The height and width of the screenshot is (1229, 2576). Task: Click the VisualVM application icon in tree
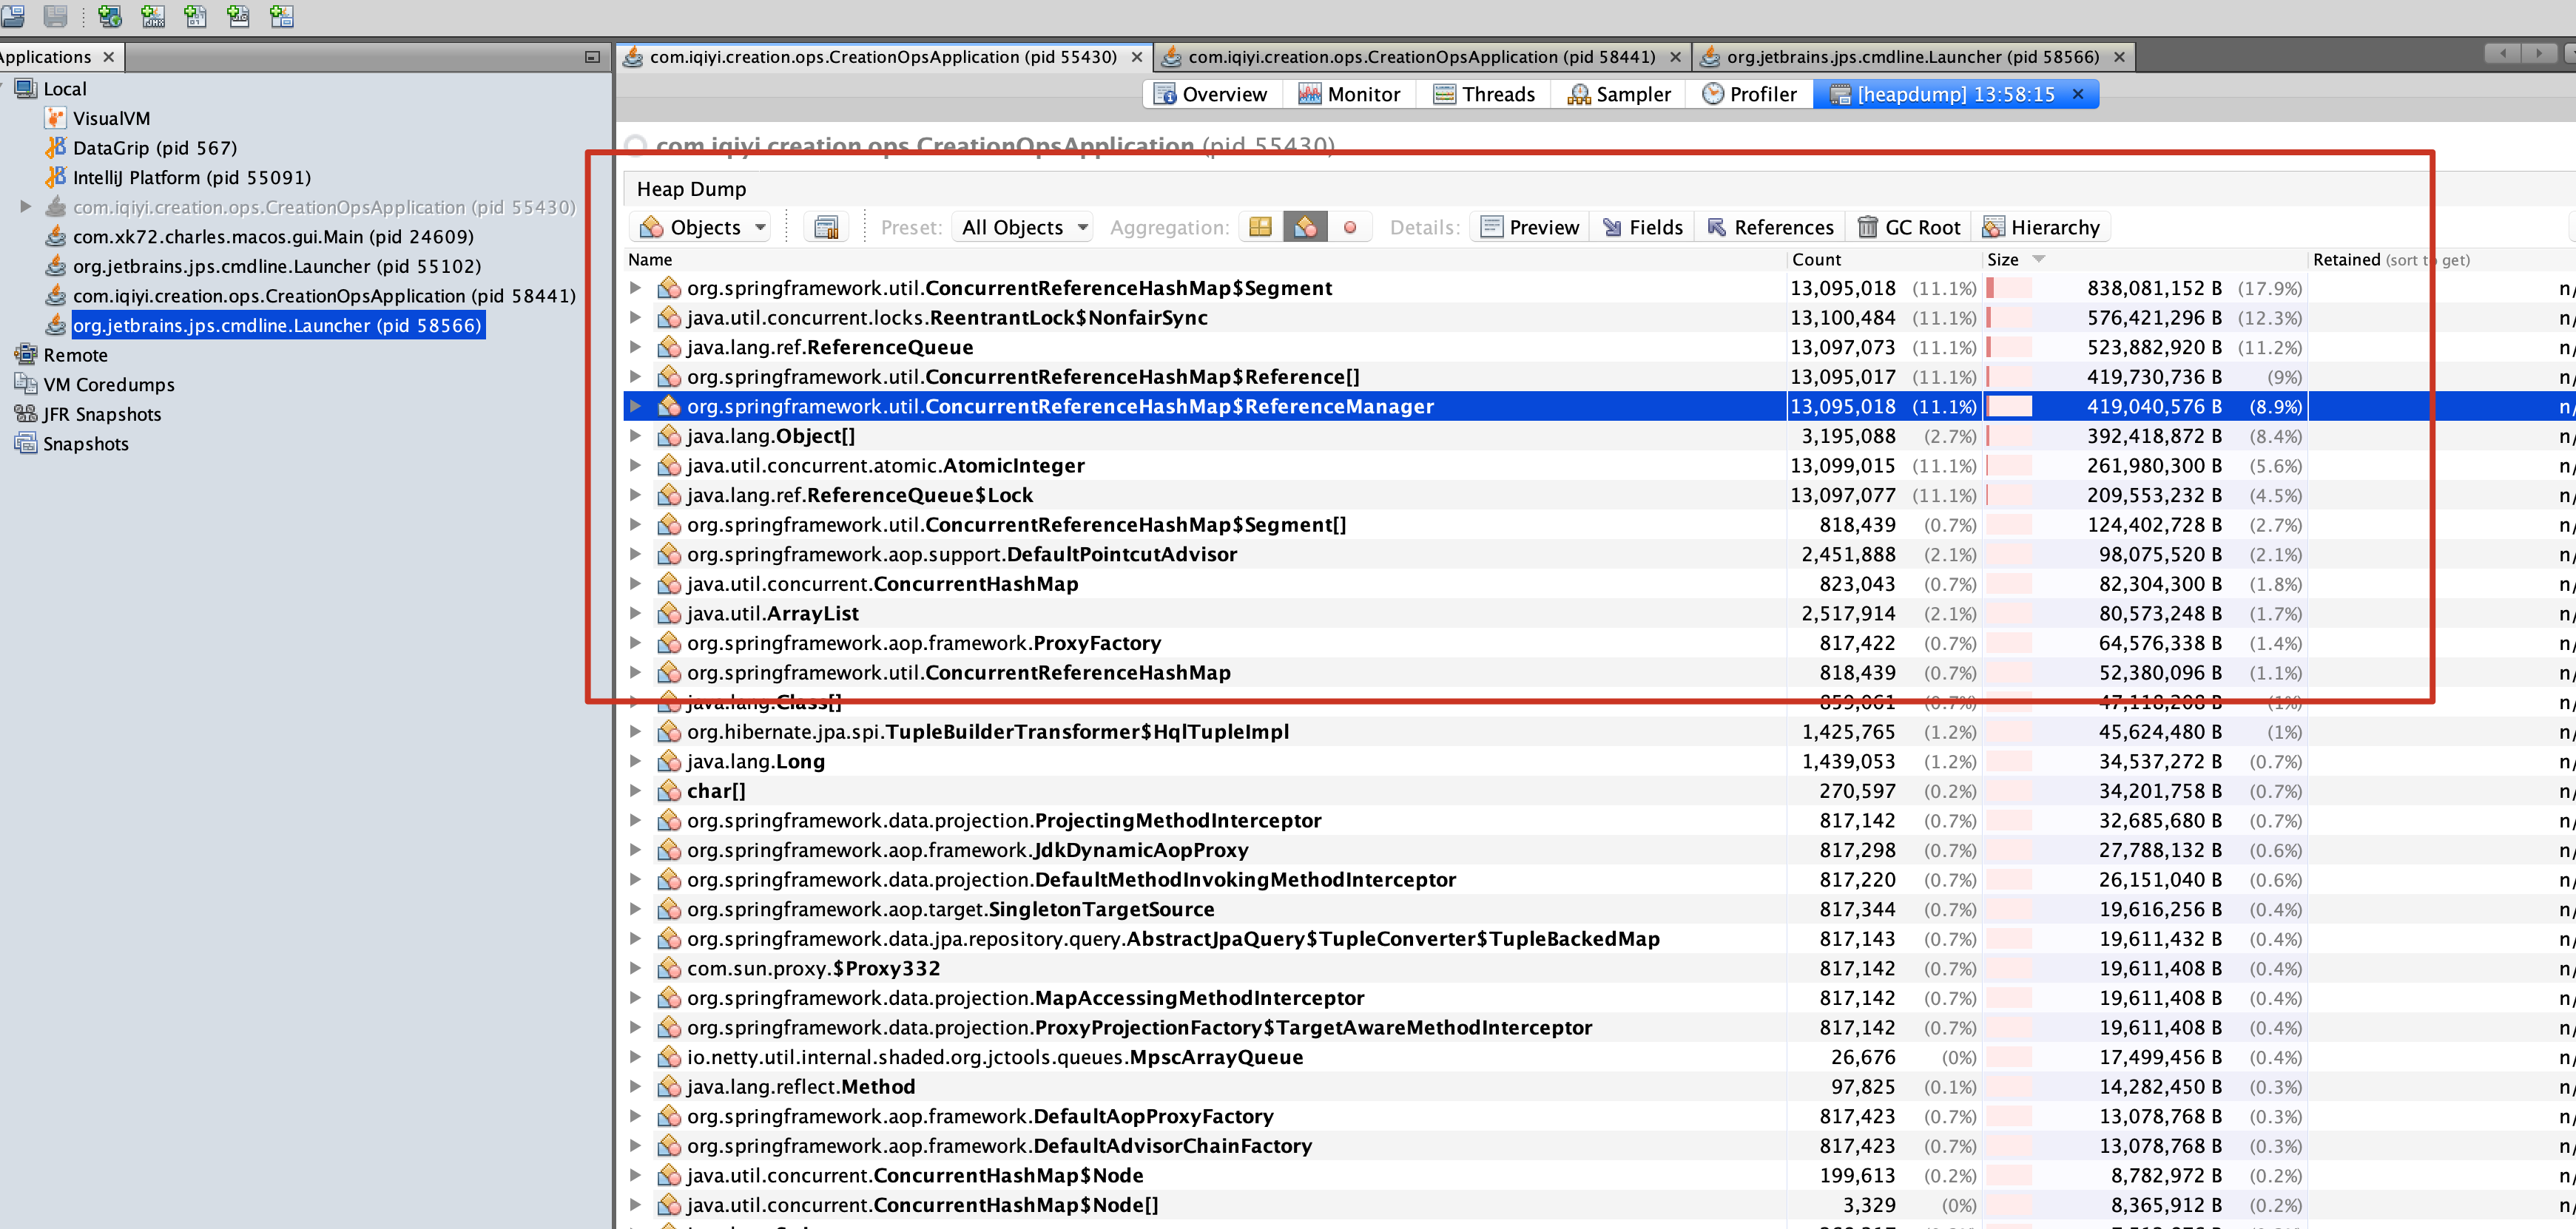point(56,118)
